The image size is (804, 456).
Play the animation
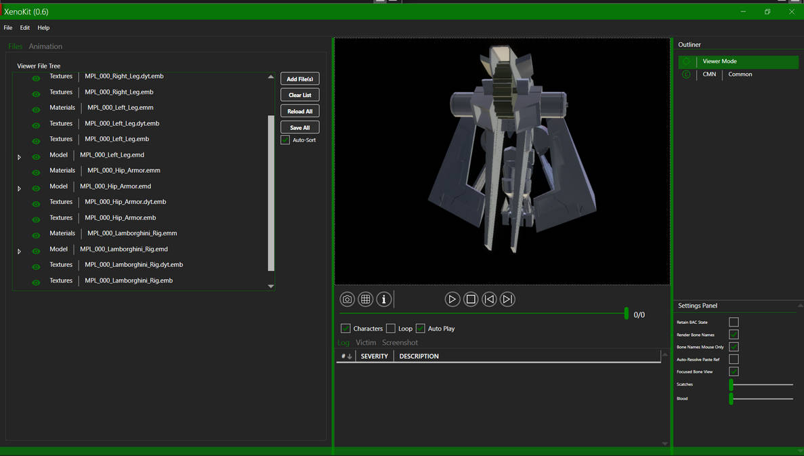point(452,299)
